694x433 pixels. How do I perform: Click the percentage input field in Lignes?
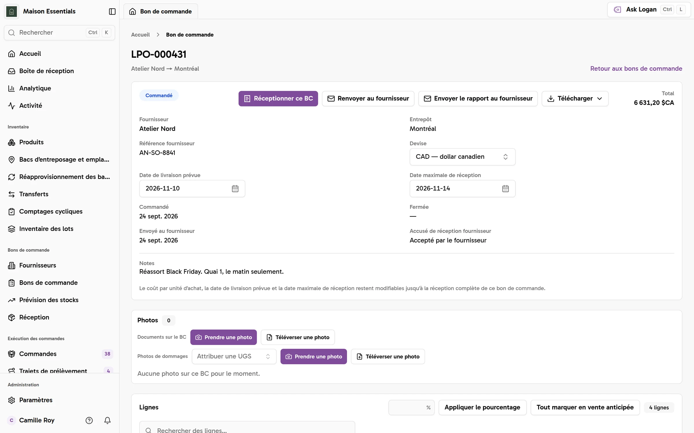tap(411, 407)
